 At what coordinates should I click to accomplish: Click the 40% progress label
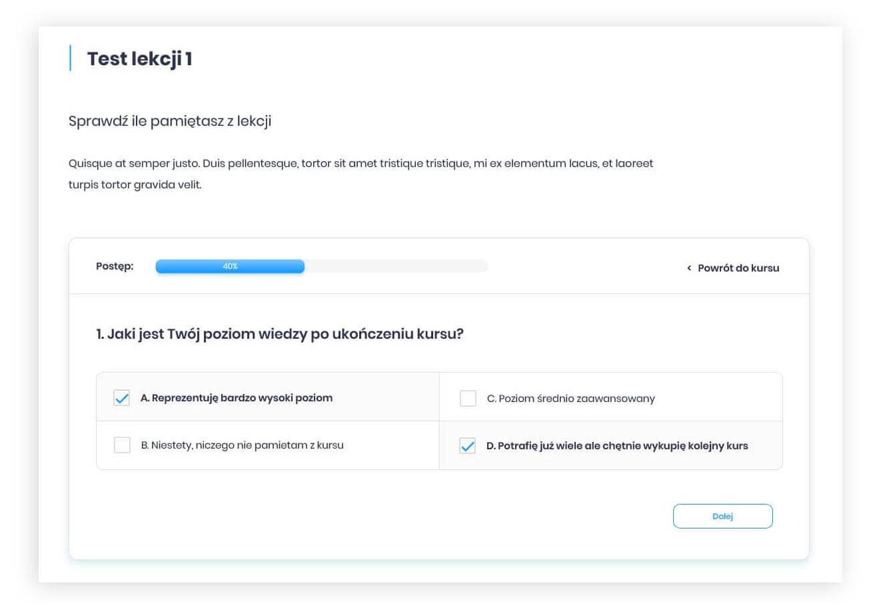230,266
